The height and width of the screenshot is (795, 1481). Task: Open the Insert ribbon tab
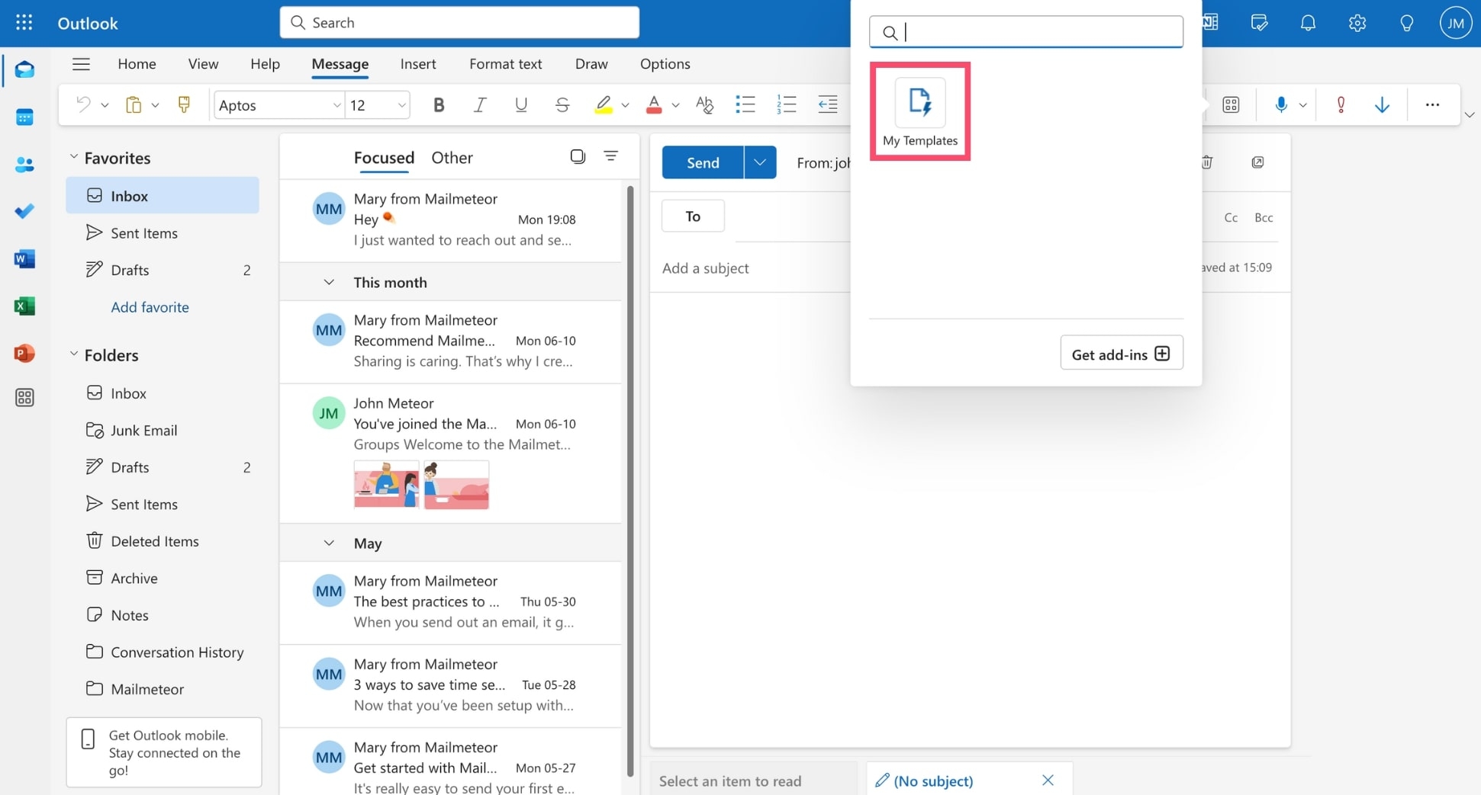click(x=418, y=64)
